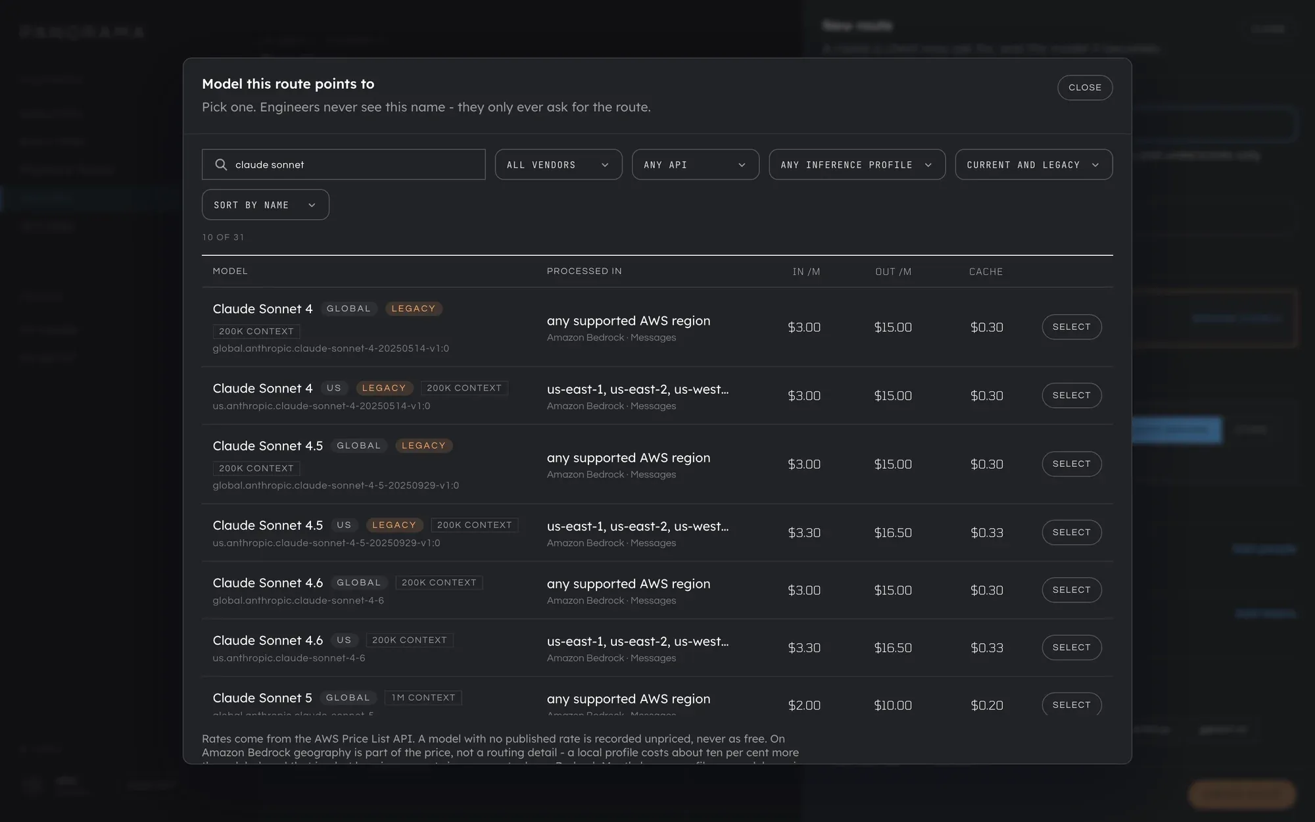Click model ID global.anthropic.claude-sonnet-4-6
1315x822 pixels.
click(x=298, y=600)
